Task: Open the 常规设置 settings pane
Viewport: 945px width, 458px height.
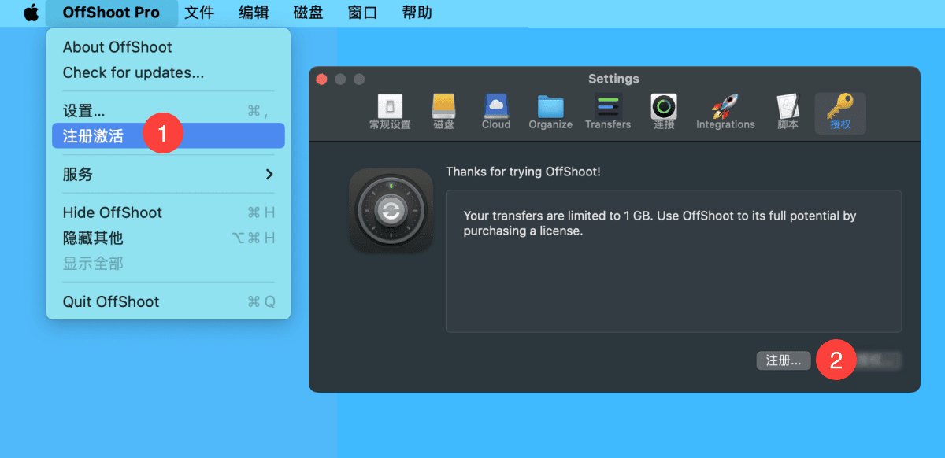Action: 390,113
